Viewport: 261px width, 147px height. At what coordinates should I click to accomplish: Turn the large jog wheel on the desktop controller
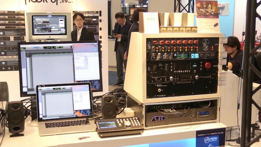(x=128, y=124)
